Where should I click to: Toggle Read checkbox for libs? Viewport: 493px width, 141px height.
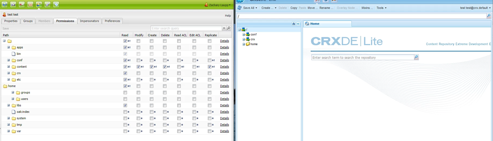pos(125,105)
